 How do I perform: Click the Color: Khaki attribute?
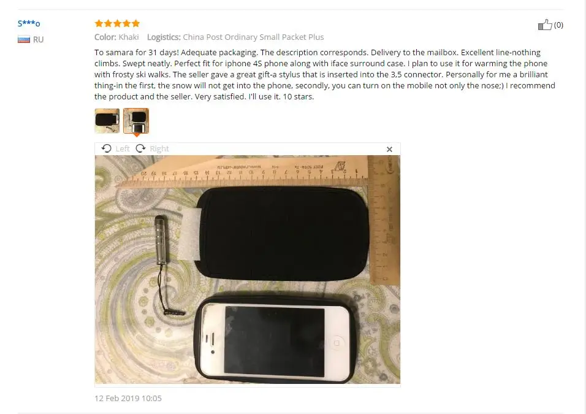116,37
